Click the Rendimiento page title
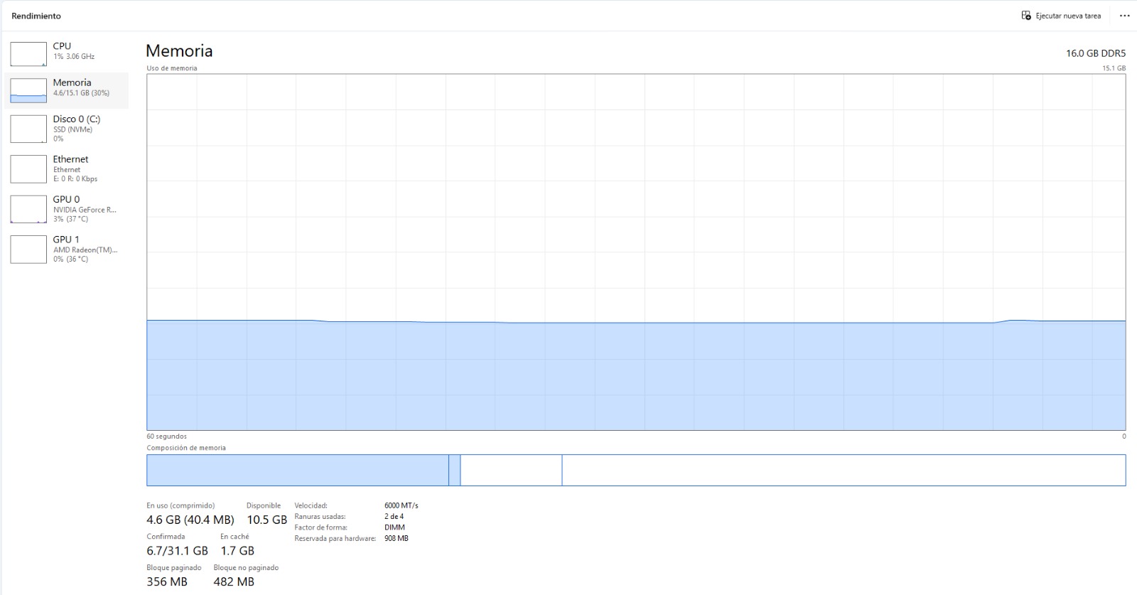1137x595 pixels. pos(36,16)
